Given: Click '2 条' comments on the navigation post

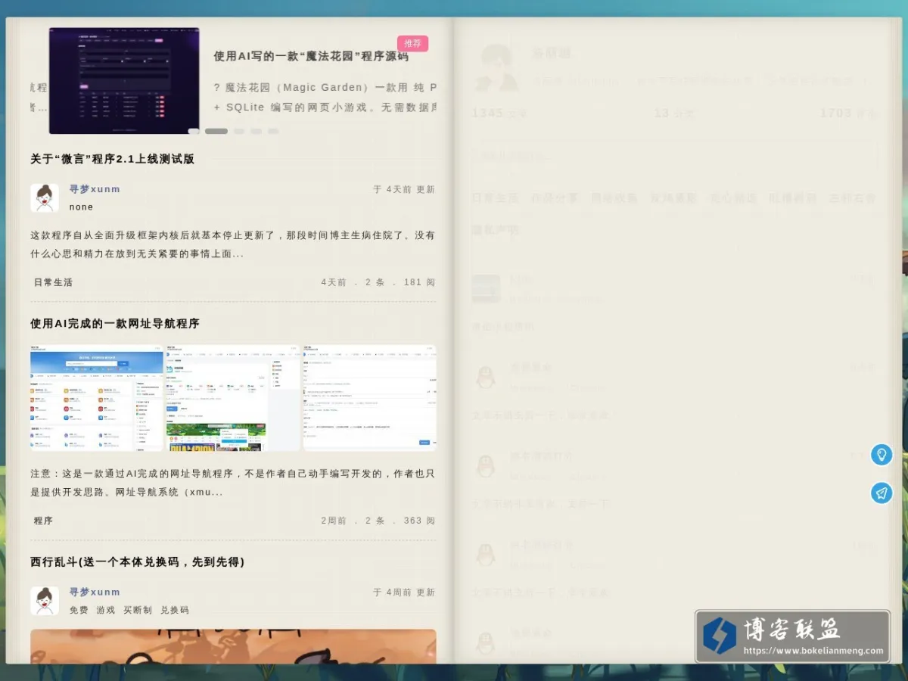Looking at the screenshot, I should point(375,521).
